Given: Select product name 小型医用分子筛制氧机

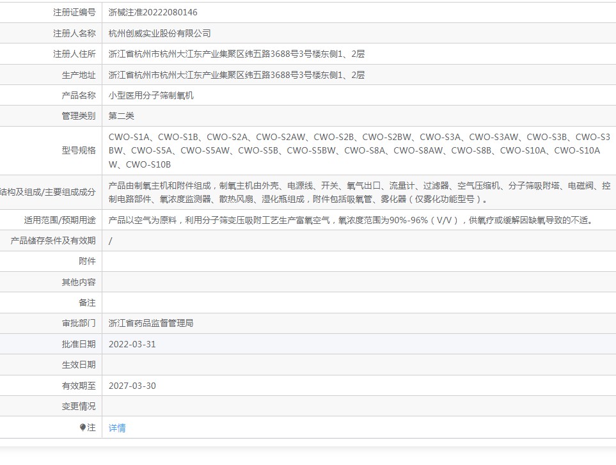Looking at the screenshot, I should [151, 95].
